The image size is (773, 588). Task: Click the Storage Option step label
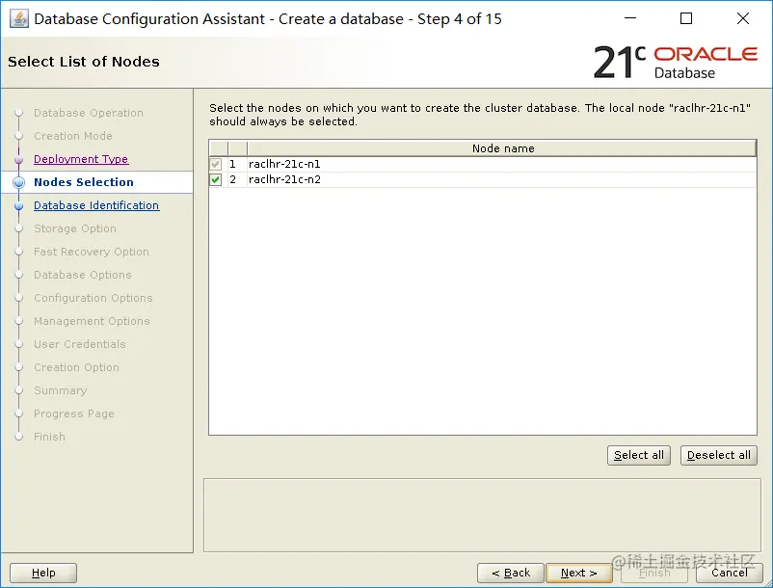click(x=75, y=228)
